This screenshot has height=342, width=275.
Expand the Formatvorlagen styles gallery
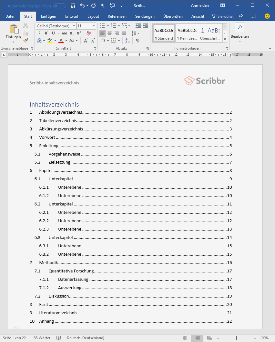pos(225,39)
